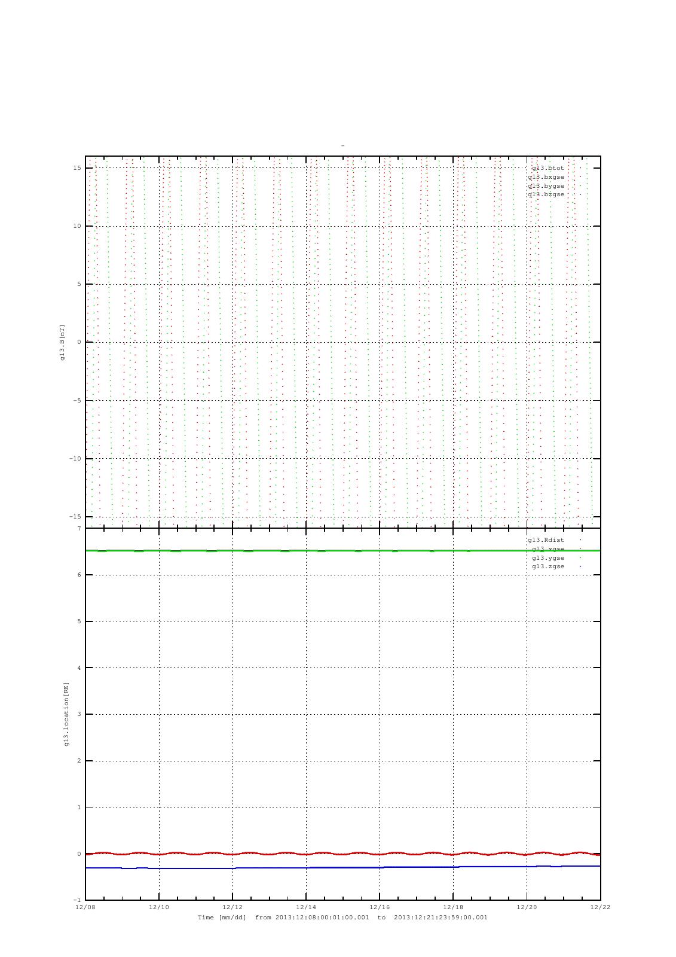Click the −5 tick on the B[nT] axis
676x957 pixels.
click(77, 400)
